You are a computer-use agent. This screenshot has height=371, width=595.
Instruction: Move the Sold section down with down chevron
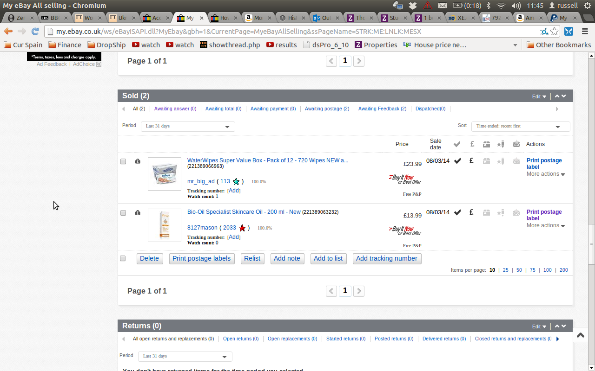(x=564, y=96)
